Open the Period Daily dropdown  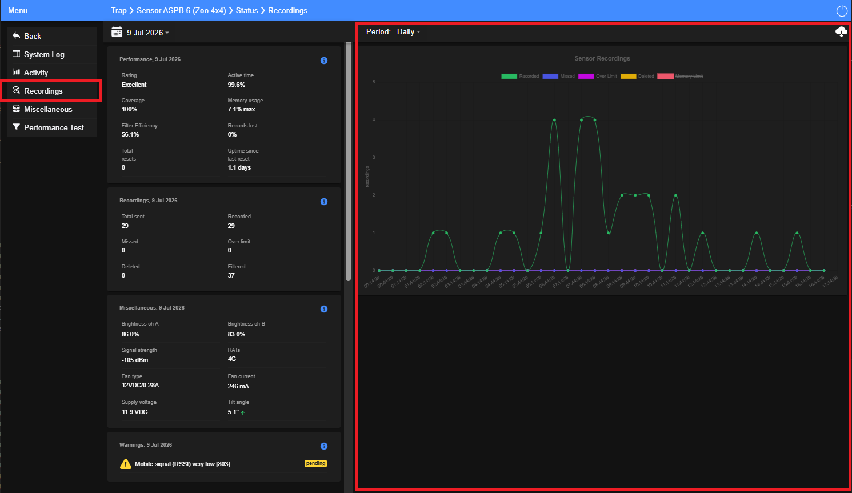point(409,32)
